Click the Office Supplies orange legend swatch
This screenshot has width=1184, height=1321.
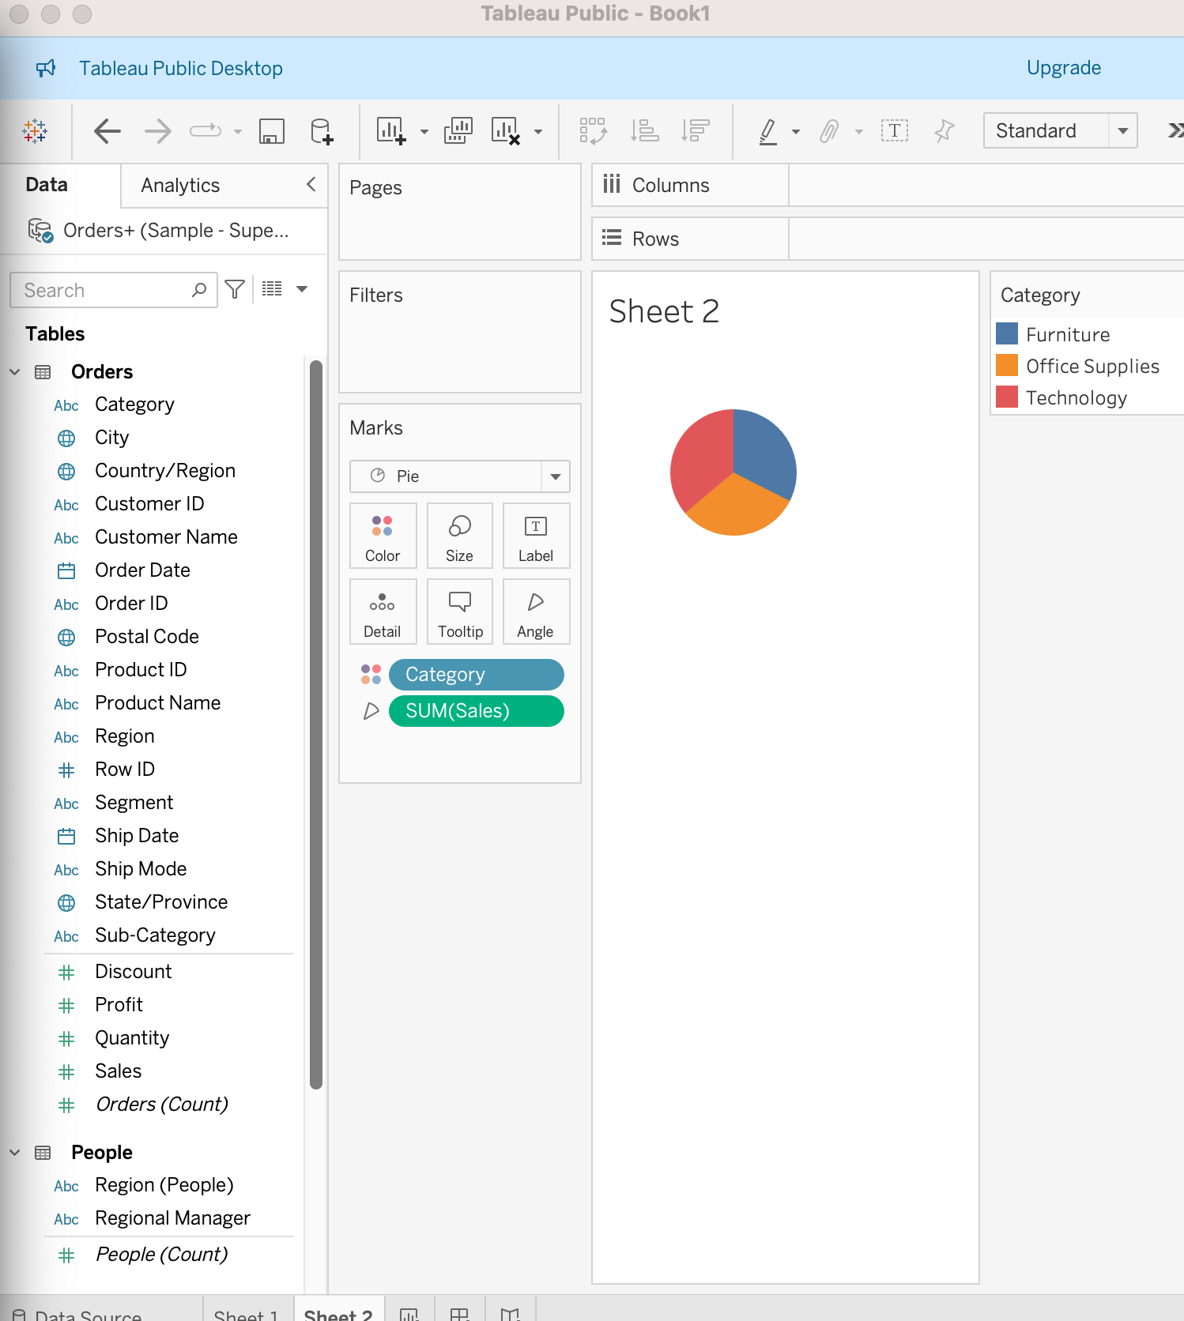click(1007, 365)
